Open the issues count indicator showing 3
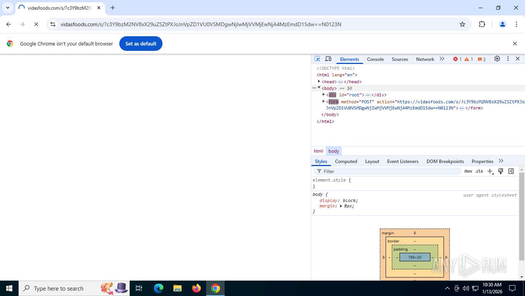The width and height of the screenshot is (525, 296). pos(481,59)
